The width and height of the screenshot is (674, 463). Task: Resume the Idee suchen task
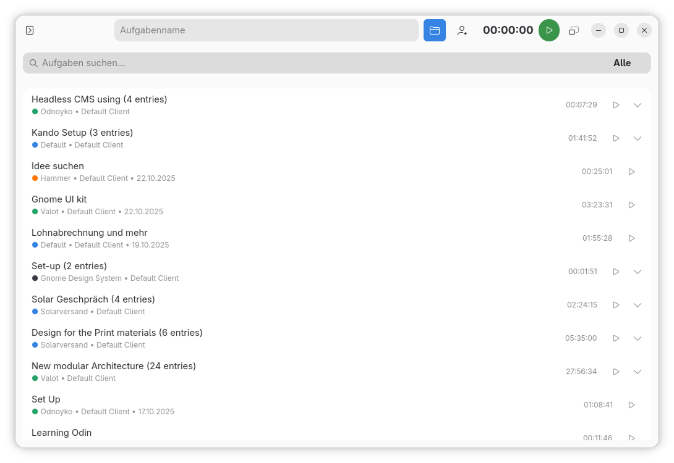(631, 172)
